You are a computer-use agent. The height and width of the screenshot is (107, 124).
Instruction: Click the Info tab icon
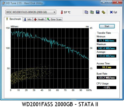pyautogui.click(x=25, y=19)
